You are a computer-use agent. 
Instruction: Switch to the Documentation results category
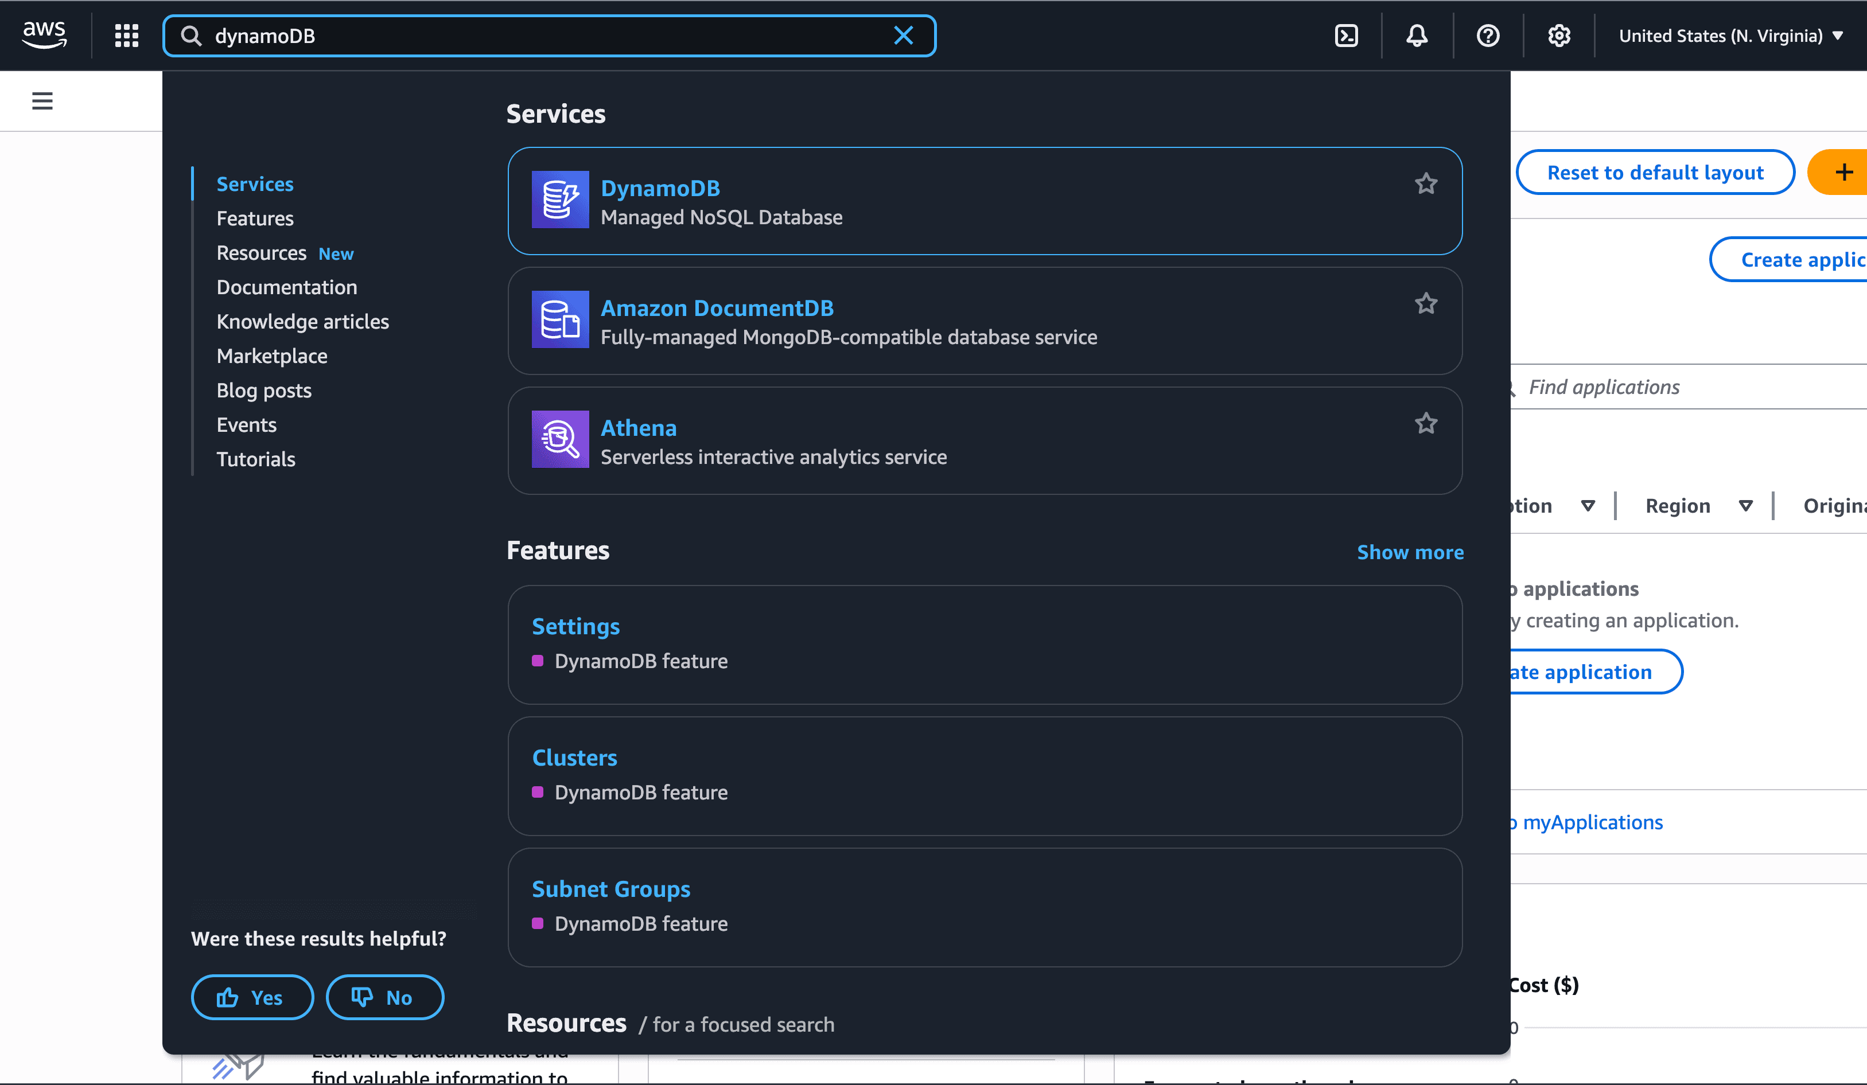pyautogui.click(x=287, y=287)
